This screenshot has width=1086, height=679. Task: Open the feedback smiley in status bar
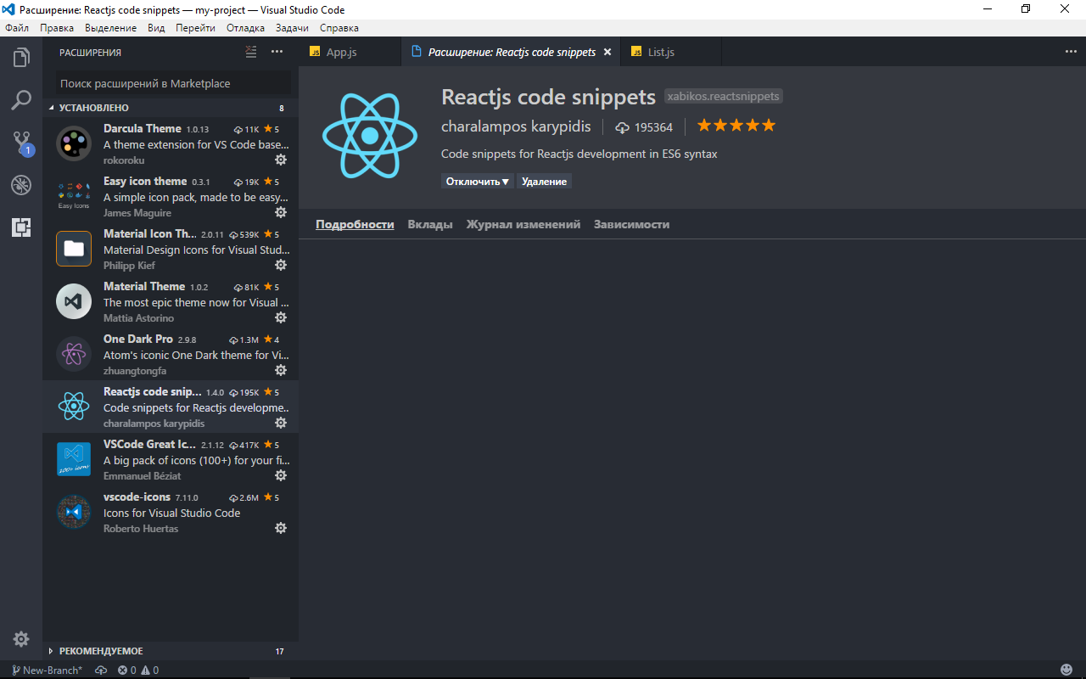[x=1066, y=668]
